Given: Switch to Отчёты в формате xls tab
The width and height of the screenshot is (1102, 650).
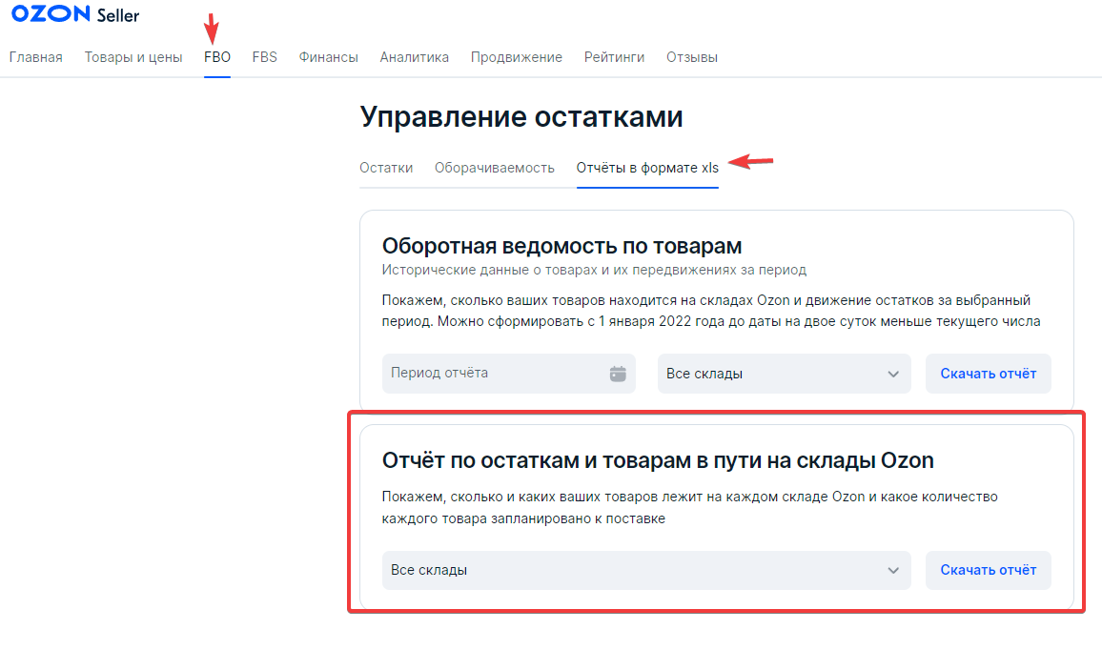Looking at the screenshot, I should click(647, 168).
